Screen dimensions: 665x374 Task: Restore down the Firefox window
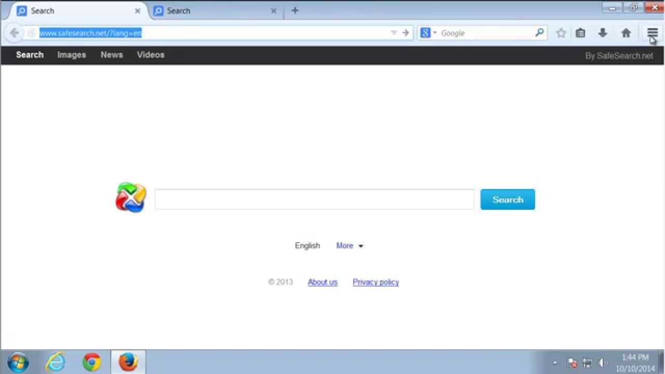click(633, 7)
